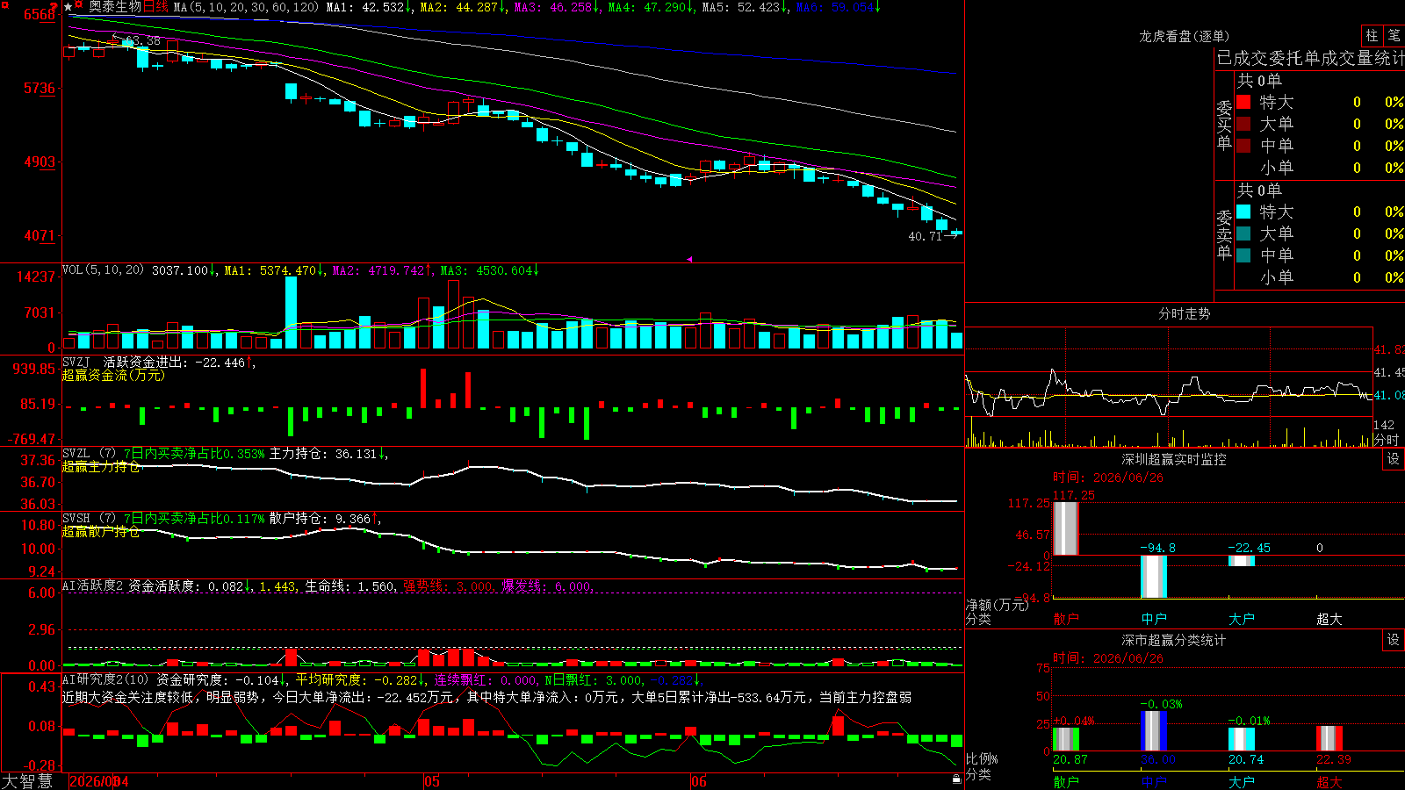Click the red 超大 bar in 分类统计
This screenshot has width=1405, height=790.
point(1329,738)
